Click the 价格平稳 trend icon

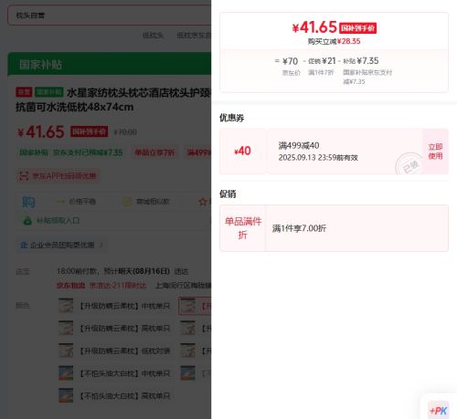coord(61,202)
